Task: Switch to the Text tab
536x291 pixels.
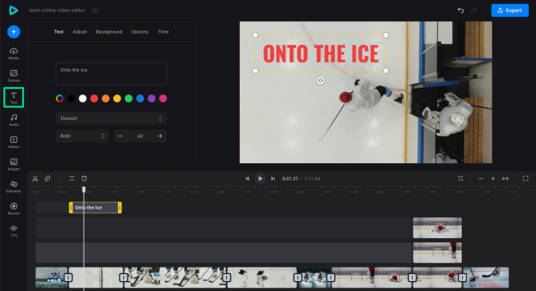Action: (x=59, y=31)
